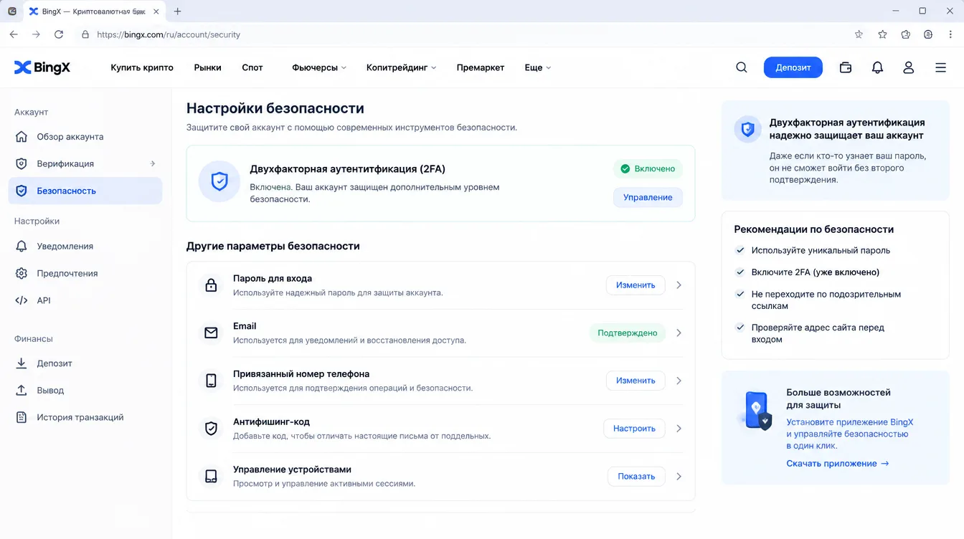The image size is (964, 539).
Task: Click the home icon next to Обзор аккаунта
Action: point(22,137)
